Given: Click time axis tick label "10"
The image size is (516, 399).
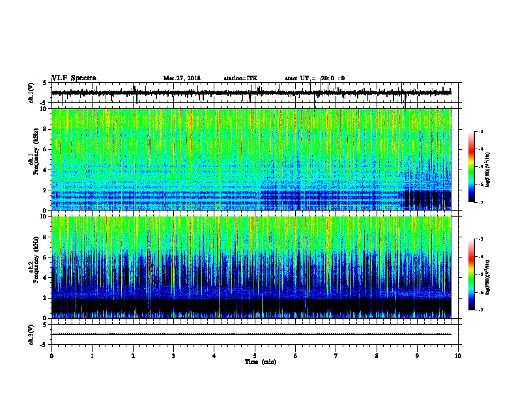Looking at the screenshot, I should 458,356.
